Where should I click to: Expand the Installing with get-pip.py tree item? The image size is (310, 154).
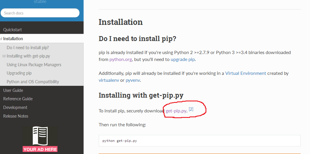pos(4,56)
